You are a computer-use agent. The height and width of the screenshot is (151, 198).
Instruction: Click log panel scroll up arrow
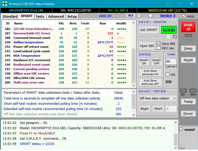[x=176, y=122]
